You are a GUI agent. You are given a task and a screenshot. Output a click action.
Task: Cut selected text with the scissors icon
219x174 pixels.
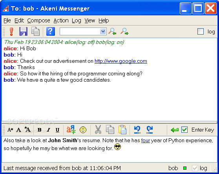click(98, 130)
